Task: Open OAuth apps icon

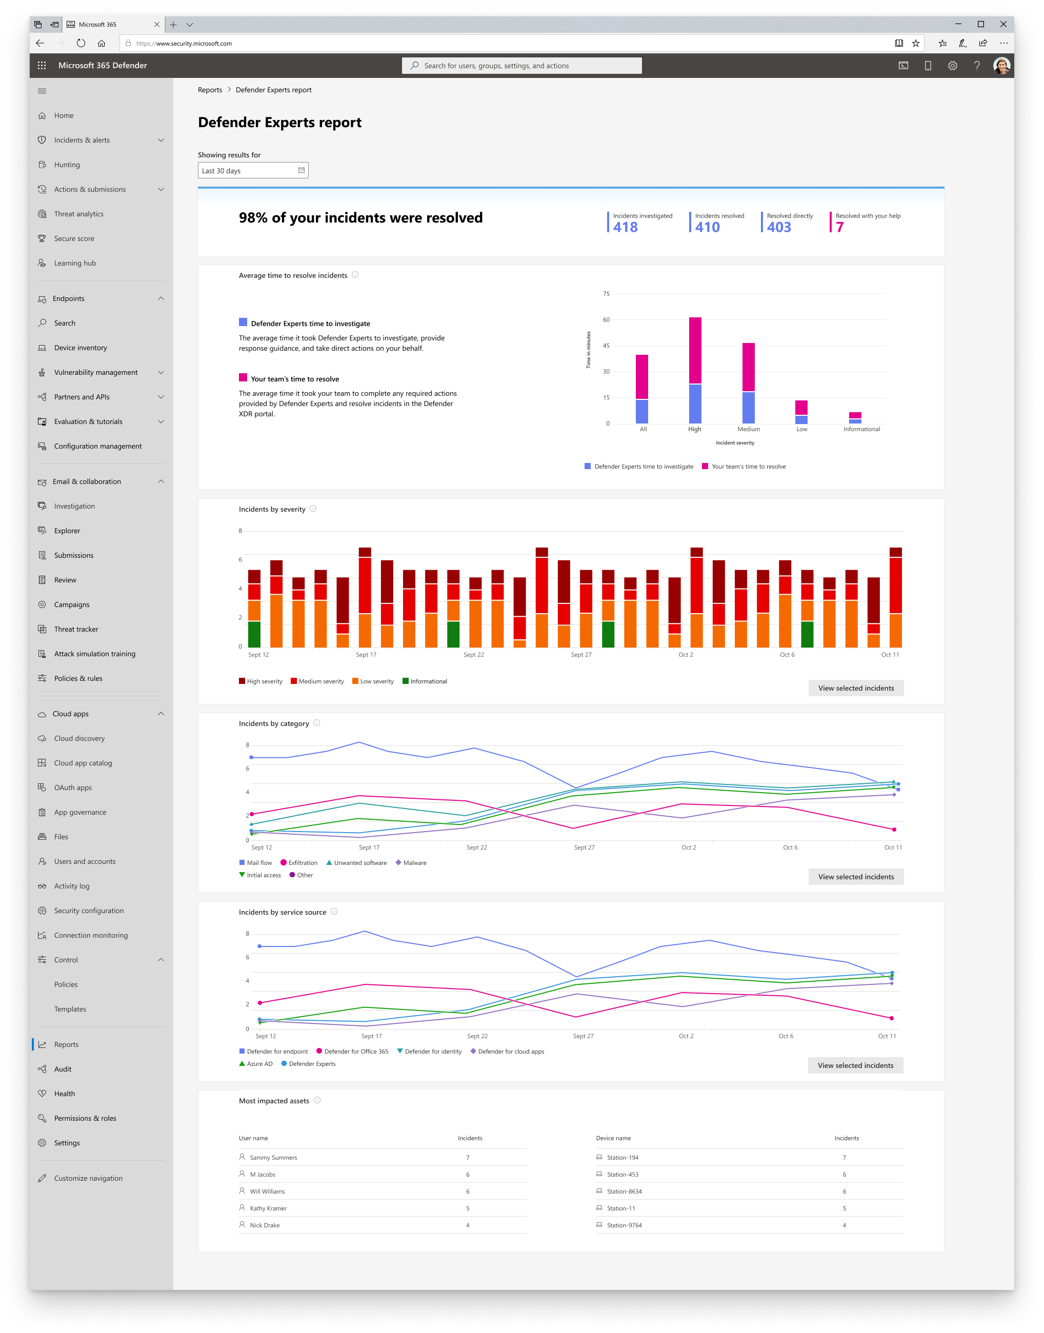Action: coord(42,787)
